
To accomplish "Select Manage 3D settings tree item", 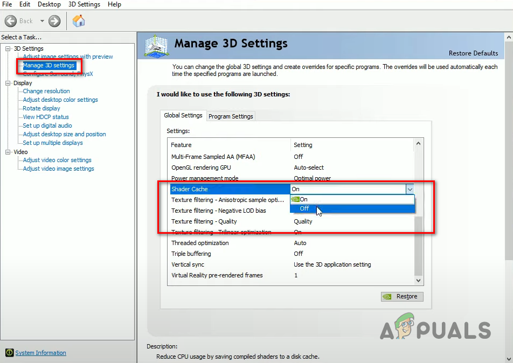I will 48,65.
